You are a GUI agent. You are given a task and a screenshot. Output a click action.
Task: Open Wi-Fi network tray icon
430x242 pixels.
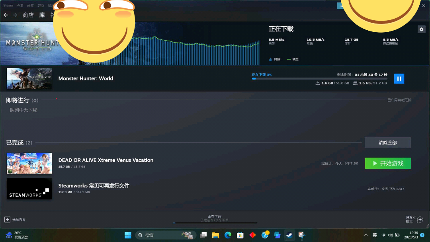pyautogui.click(x=384, y=235)
